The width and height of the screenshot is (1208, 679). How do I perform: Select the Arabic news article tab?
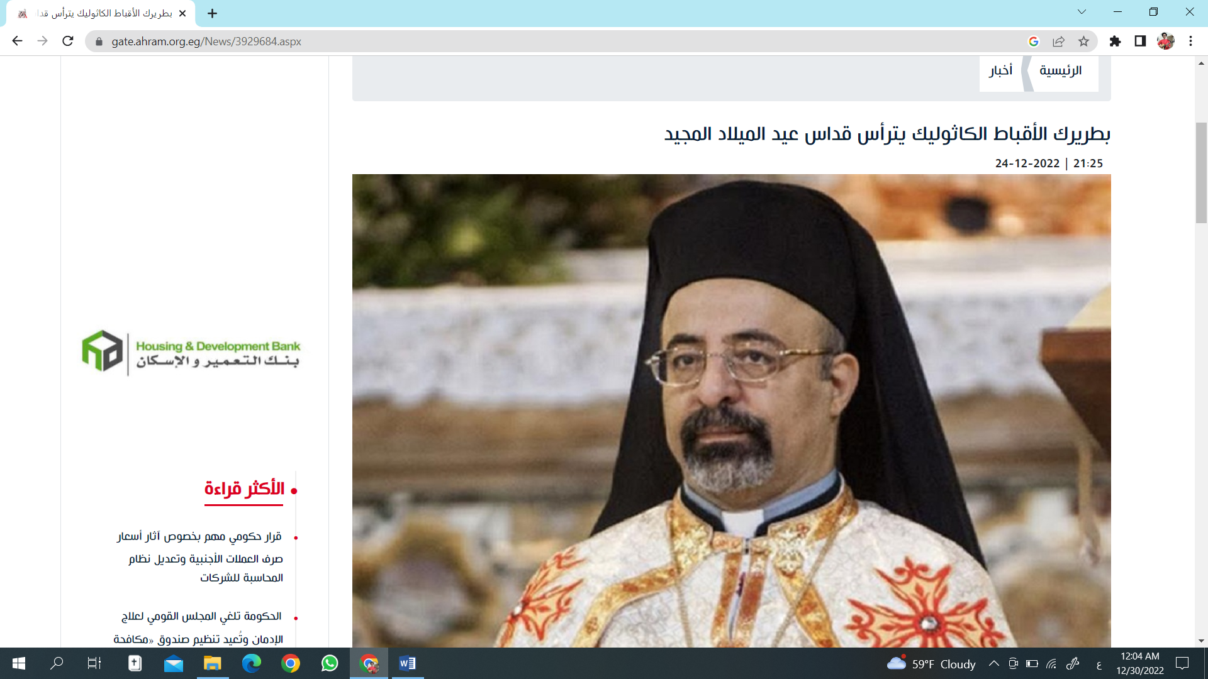101,13
